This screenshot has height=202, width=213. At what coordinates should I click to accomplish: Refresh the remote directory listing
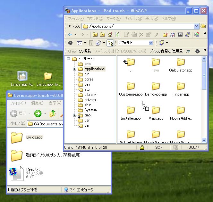pyautogui.click(x=117, y=35)
